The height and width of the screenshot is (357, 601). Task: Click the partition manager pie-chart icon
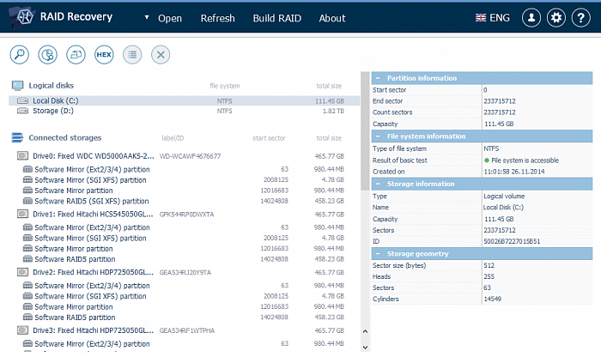point(47,54)
